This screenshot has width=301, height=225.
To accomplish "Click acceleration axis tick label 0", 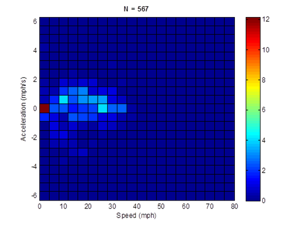I will click(35, 109).
